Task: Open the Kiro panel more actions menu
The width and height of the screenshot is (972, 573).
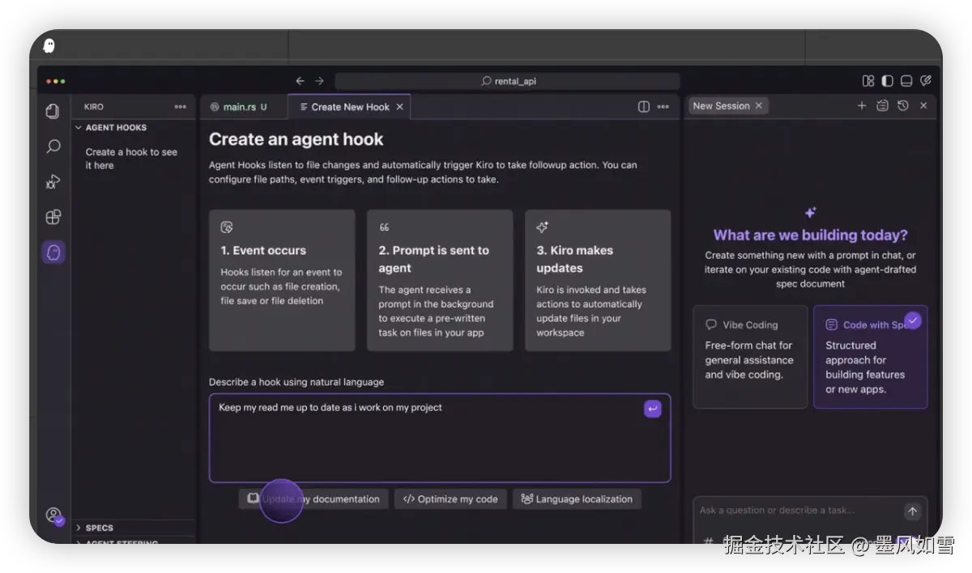Action: 180,107
